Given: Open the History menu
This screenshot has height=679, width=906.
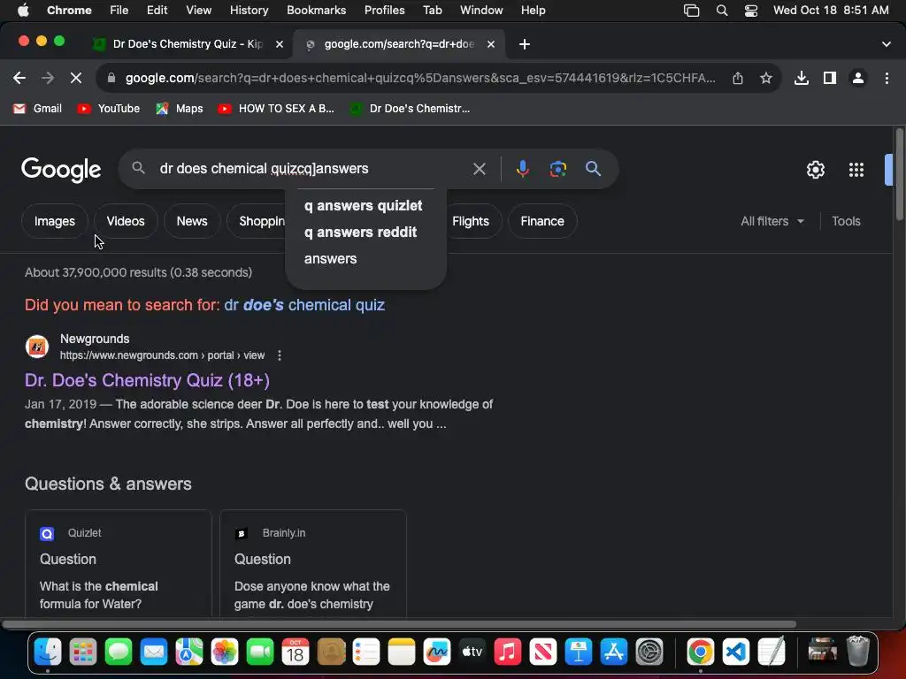Looking at the screenshot, I should 249,11.
